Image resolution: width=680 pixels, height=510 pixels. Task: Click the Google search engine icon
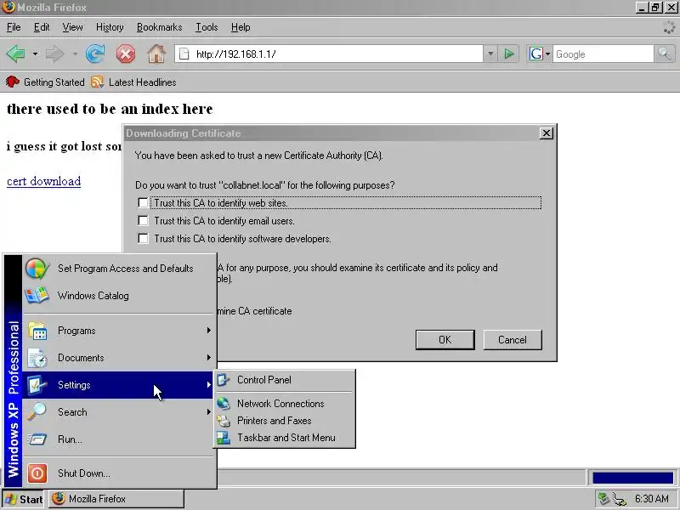(536, 54)
